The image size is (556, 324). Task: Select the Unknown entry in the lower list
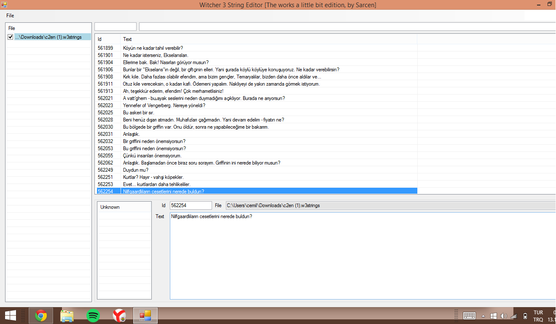tap(124, 207)
